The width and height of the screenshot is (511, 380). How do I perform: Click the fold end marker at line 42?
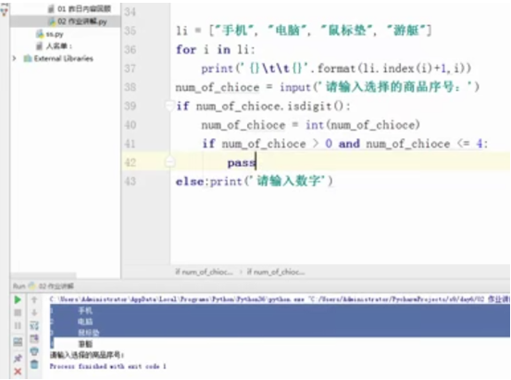(169, 161)
